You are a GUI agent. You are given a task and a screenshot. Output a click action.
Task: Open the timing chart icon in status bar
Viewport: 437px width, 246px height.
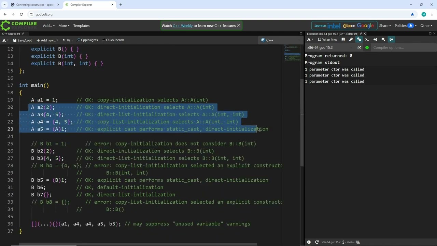tap(358, 242)
